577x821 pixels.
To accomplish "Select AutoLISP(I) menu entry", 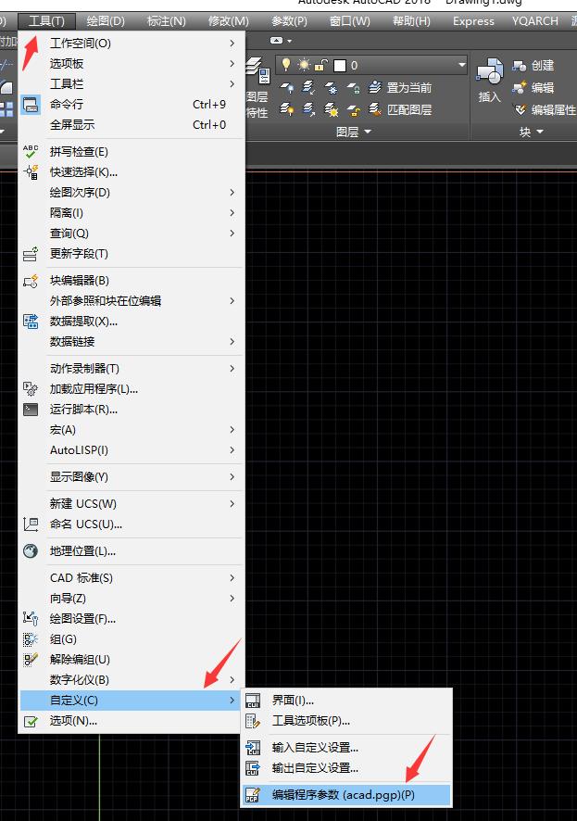I will pos(132,449).
